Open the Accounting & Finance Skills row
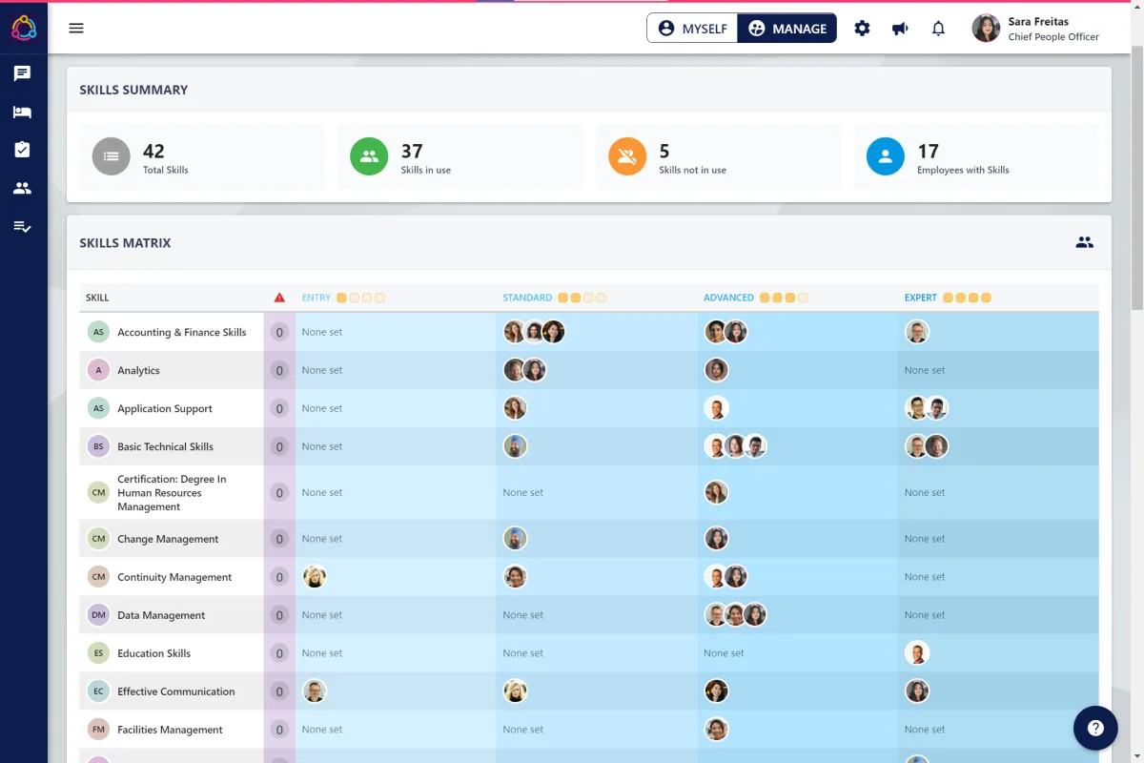 pyautogui.click(x=588, y=332)
